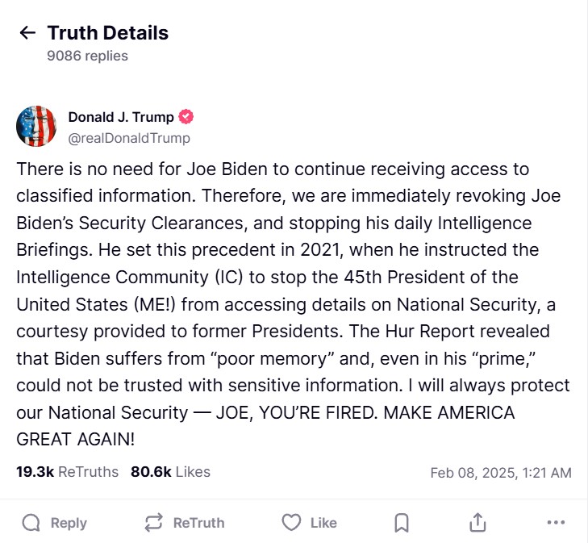Select the Reply text label

pyautogui.click(x=69, y=523)
